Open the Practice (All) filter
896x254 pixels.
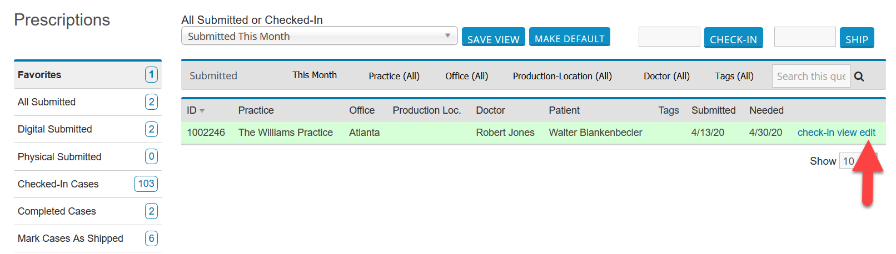tap(394, 76)
